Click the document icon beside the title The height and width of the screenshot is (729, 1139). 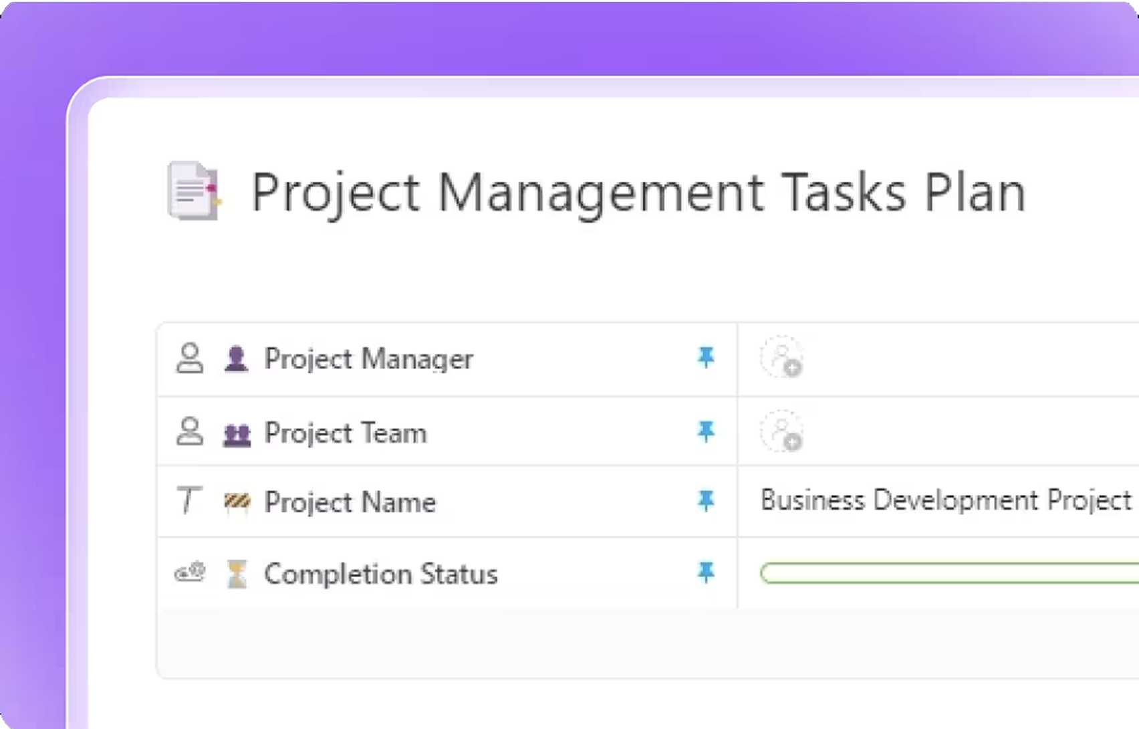[x=193, y=191]
